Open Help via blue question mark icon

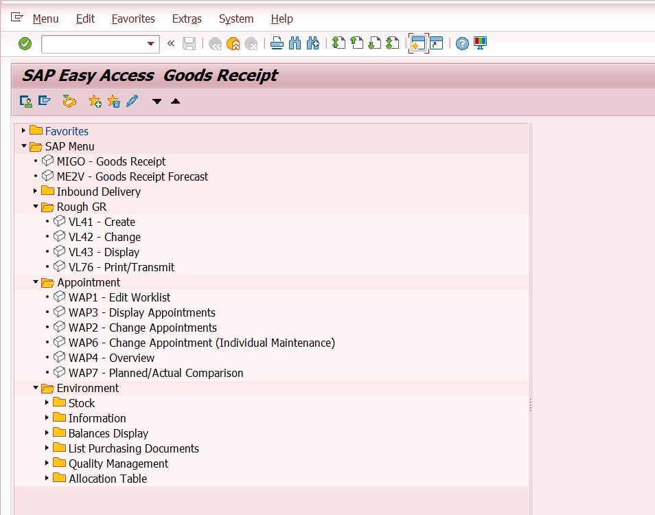coord(462,44)
